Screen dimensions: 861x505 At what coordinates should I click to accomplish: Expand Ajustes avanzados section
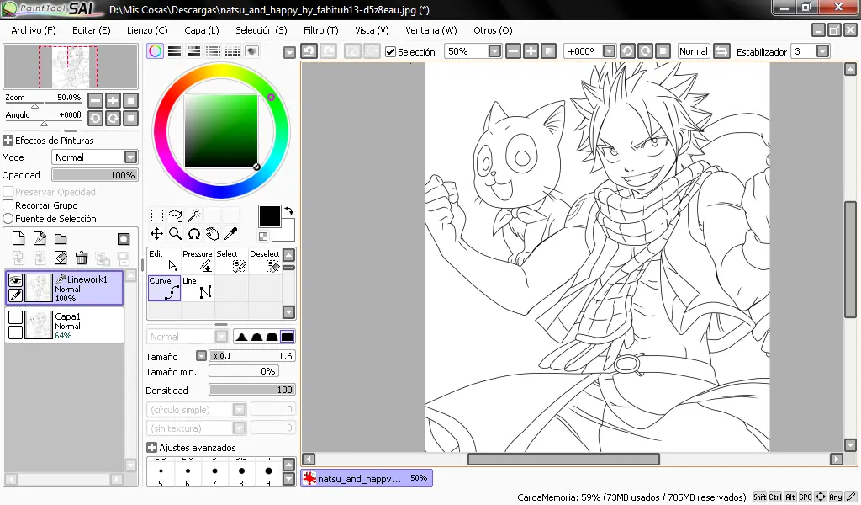tap(152, 447)
